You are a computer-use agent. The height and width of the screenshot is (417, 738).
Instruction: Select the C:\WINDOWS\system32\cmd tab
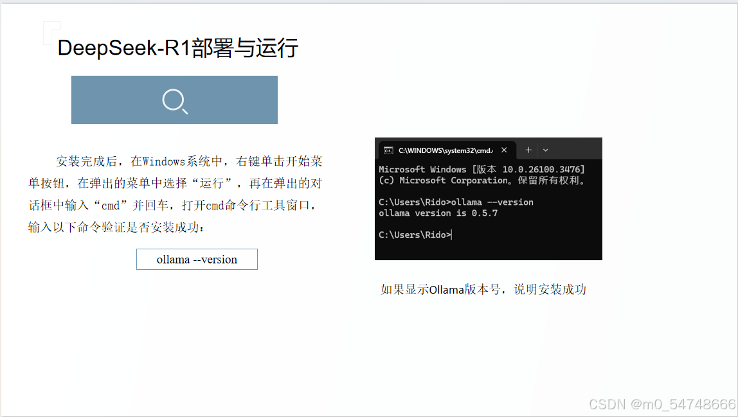tap(447, 150)
